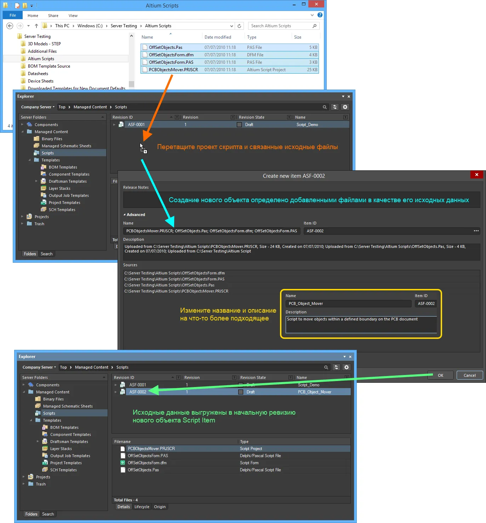486x523 pixels.
Task: Switch to Folders tab in bottom Explorer
Action: pos(32,514)
